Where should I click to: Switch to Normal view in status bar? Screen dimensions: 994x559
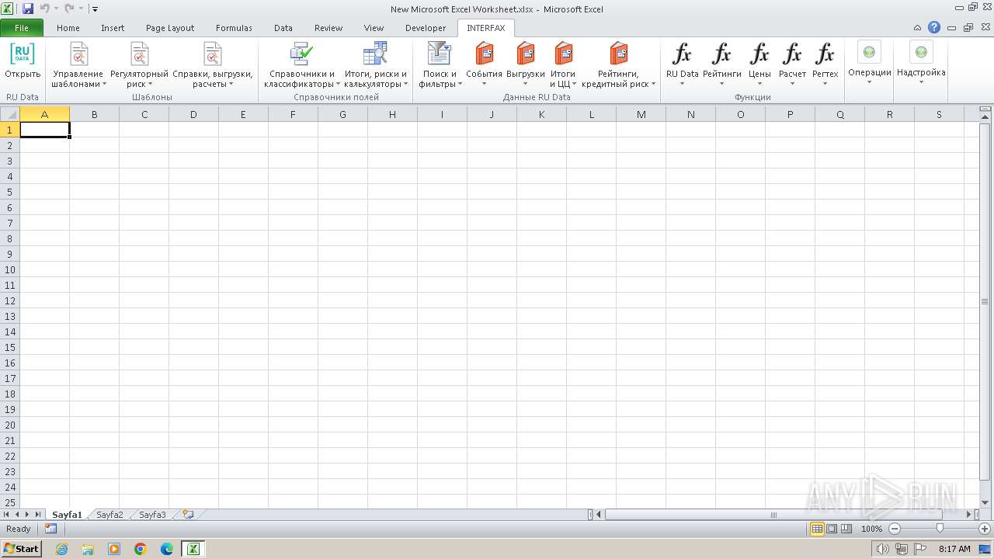[x=817, y=529]
